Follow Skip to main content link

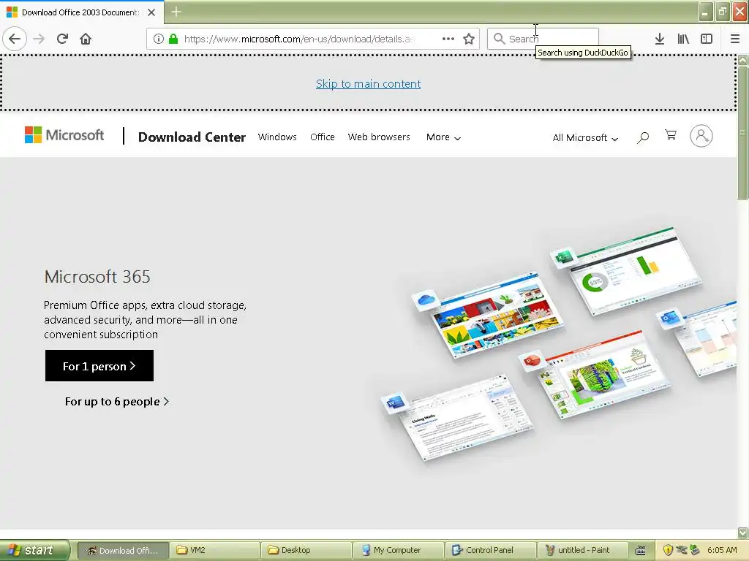coord(369,84)
